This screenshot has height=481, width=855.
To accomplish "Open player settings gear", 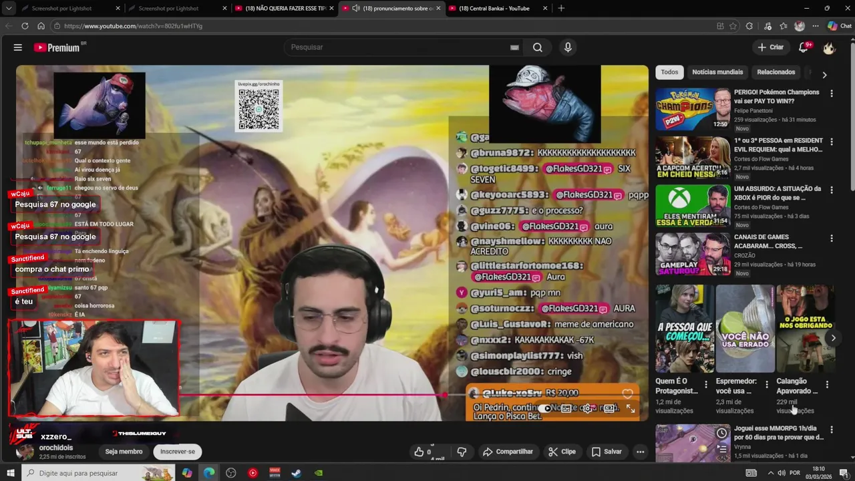I will pyautogui.click(x=587, y=408).
